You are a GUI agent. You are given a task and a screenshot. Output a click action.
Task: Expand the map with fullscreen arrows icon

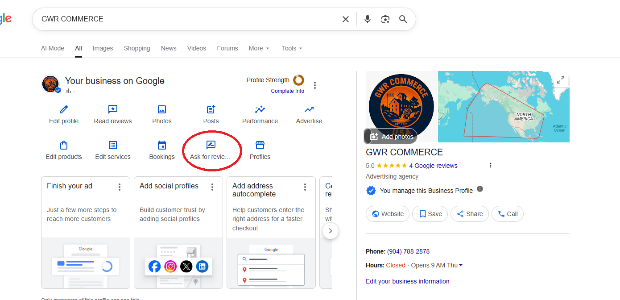(561, 80)
